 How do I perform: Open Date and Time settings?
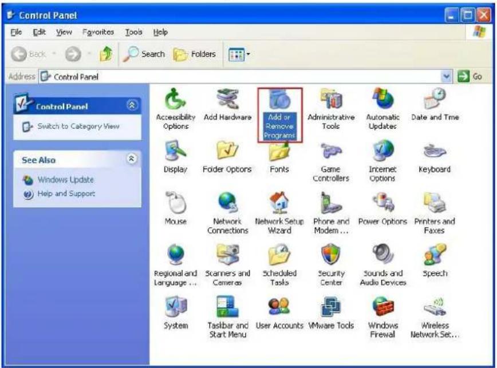[435, 105]
